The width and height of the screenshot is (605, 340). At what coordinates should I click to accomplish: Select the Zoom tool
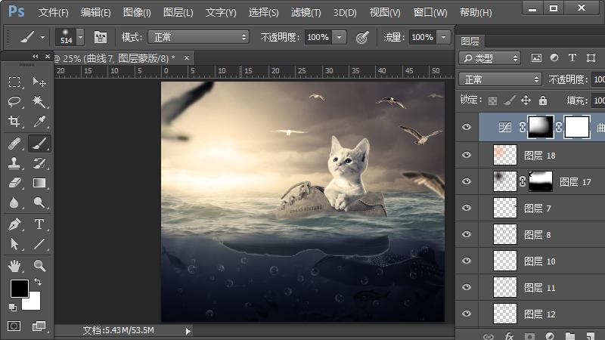pyautogui.click(x=39, y=266)
